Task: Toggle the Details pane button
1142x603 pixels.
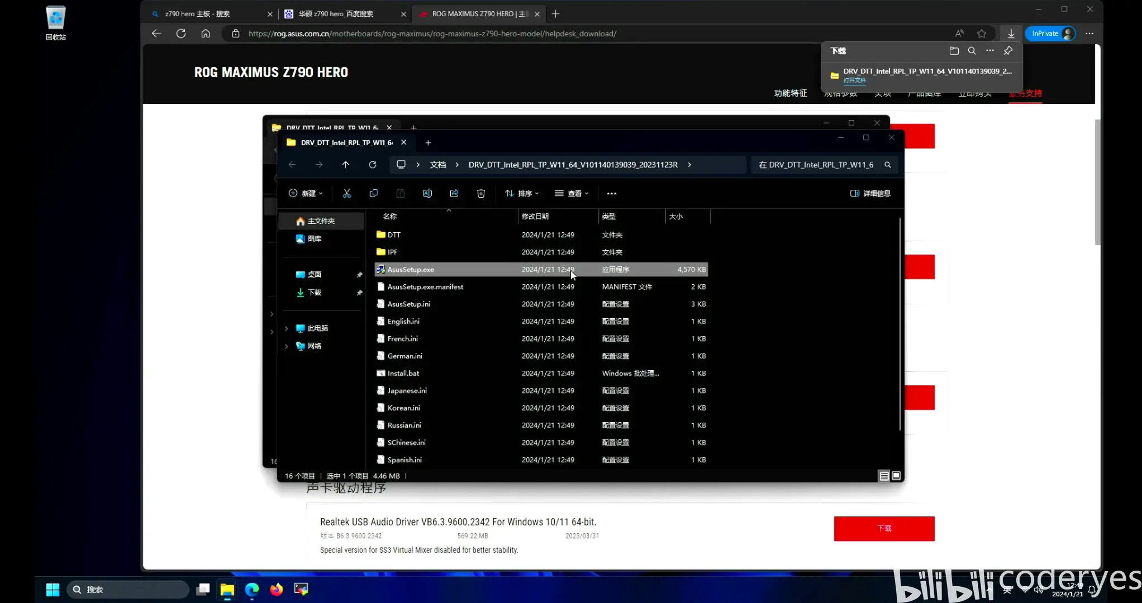Action: [870, 193]
